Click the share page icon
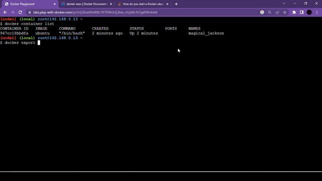The image size is (322, 181). (x=277, y=12)
